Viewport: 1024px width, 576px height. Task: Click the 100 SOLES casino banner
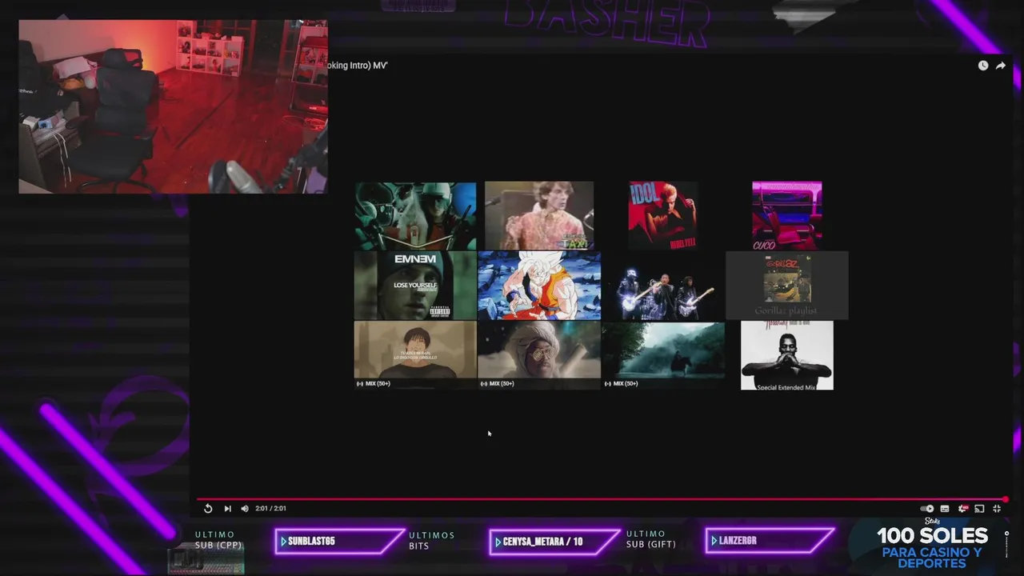pyautogui.click(x=932, y=546)
